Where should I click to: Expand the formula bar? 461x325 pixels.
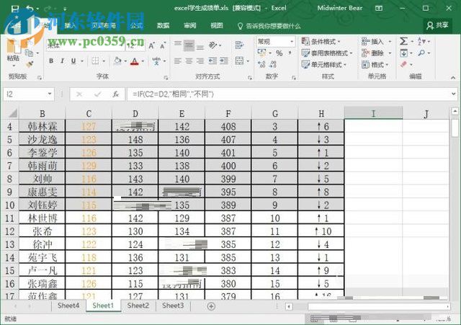454,94
